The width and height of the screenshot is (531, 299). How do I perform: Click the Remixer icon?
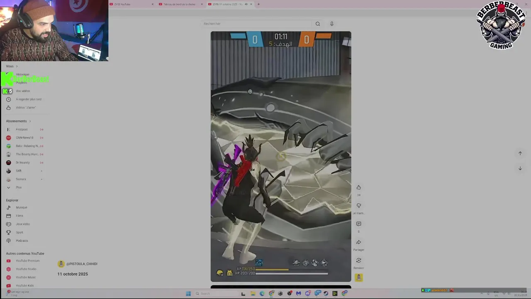tap(359, 260)
